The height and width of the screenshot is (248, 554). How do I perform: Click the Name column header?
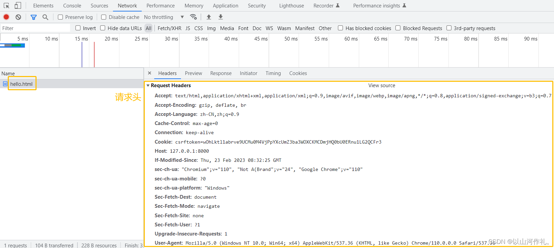8,73
